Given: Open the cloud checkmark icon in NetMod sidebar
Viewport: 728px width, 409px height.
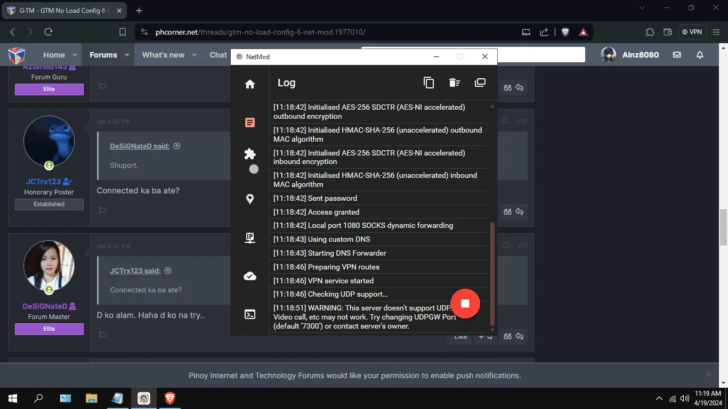Looking at the screenshot, I should (250, 276).
